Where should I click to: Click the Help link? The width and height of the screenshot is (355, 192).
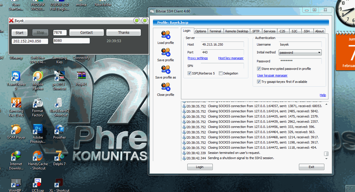pyautogui.click(x=323, y=95)
